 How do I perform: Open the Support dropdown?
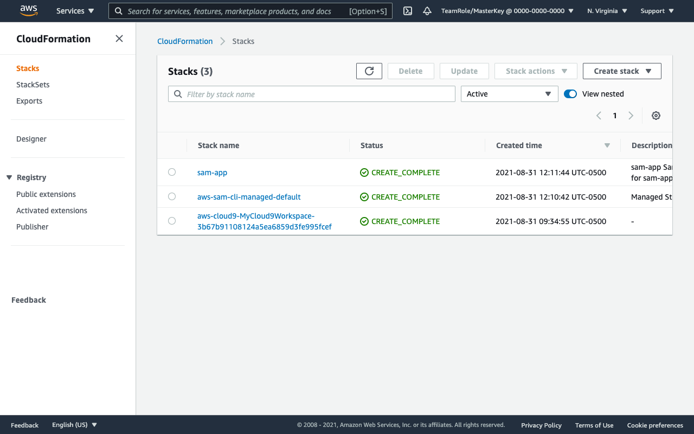click(x=657, y=11)
